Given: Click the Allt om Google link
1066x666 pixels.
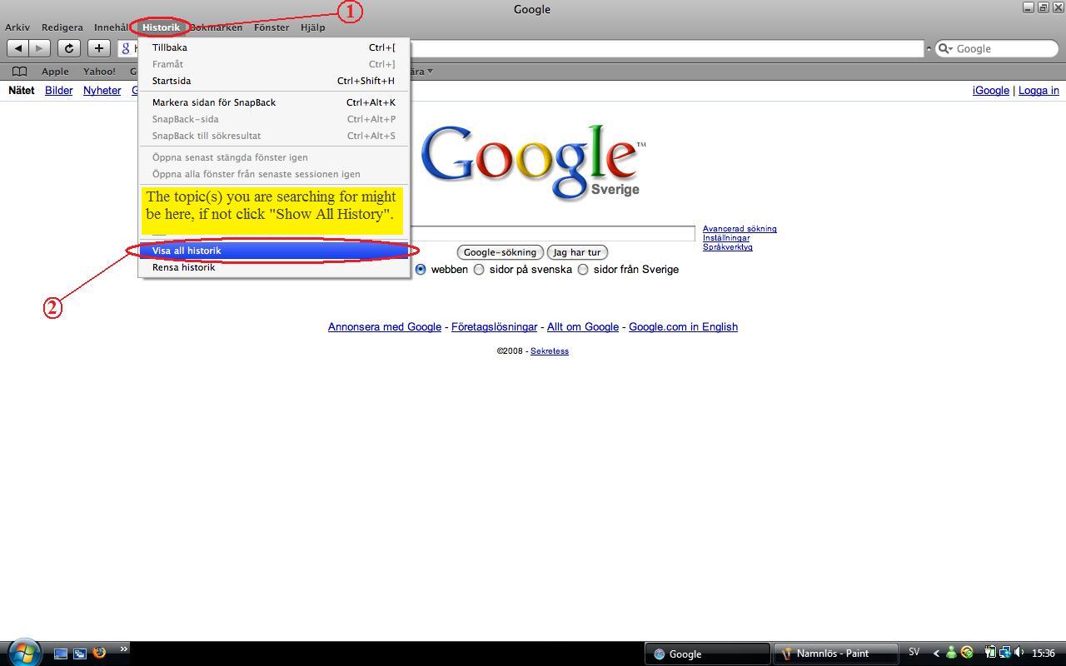Looking at the screenshot, I should (583, 326).
